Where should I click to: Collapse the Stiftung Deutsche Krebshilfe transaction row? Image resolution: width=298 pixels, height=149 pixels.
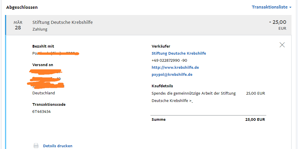(148, 25)
